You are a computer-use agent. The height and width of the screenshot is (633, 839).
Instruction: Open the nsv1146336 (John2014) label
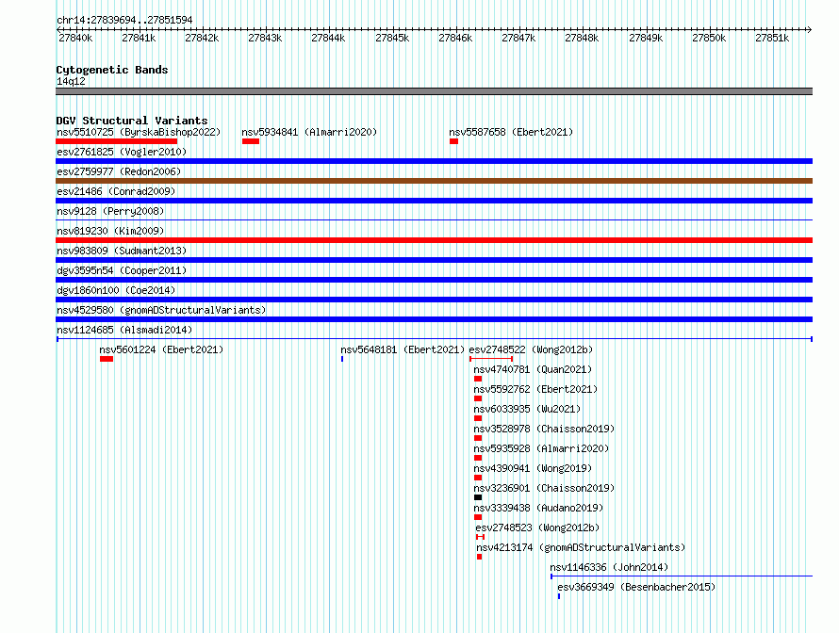click(609, 567)
